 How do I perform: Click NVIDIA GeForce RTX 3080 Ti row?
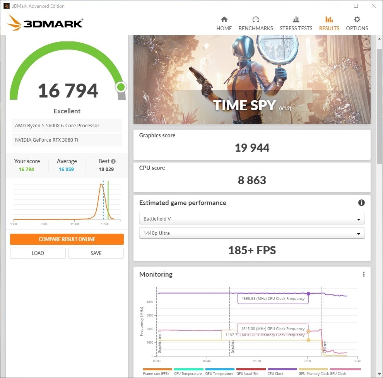point(67,140)
